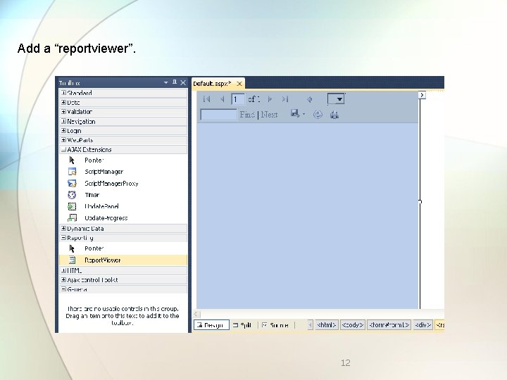Select the <html> tag breadcrumb
The image size is (507, 380).
(x=326, y=324)
